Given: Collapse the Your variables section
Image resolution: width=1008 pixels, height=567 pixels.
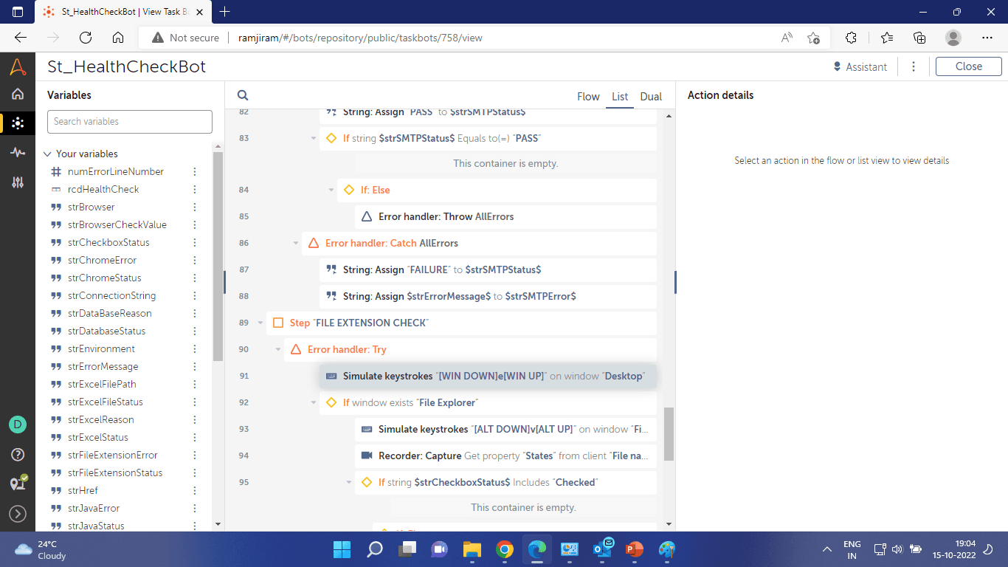Looking at the screenshot, I should click(x=47, y=154).
